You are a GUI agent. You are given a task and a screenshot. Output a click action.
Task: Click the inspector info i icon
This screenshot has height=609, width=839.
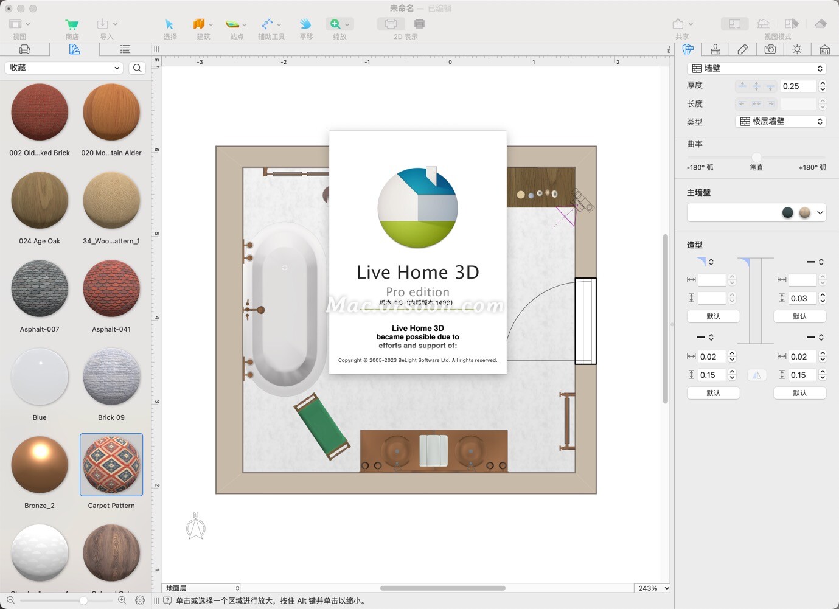(669, 50)
